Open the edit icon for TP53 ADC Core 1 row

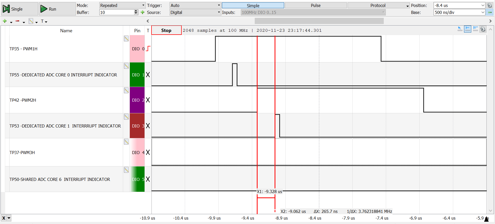126,117
